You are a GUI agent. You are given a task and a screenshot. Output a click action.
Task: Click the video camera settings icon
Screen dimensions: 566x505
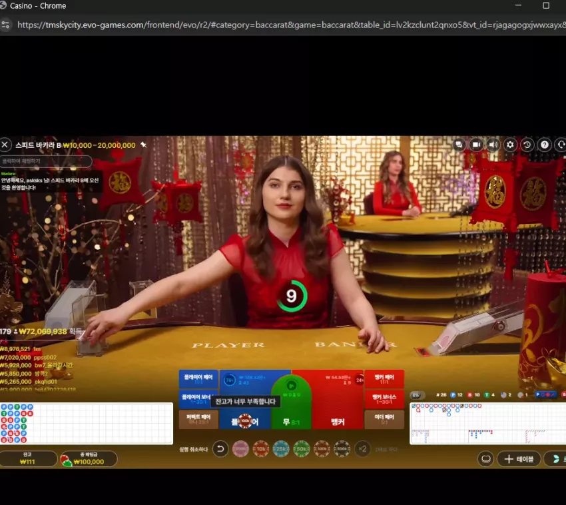[476, 145]
